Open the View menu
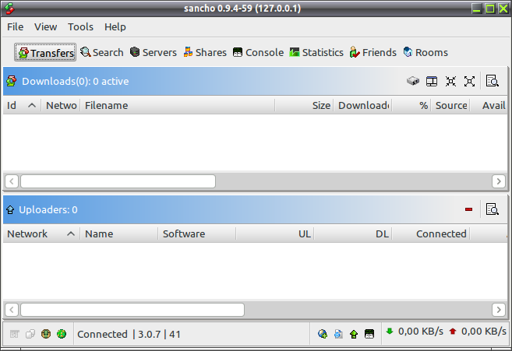The height and width of the screenshot is (351, 512). coord(46,26)
